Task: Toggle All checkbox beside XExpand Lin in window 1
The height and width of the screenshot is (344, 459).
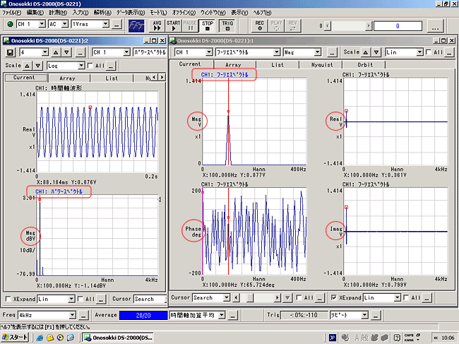Action: [x=406, y=297]
